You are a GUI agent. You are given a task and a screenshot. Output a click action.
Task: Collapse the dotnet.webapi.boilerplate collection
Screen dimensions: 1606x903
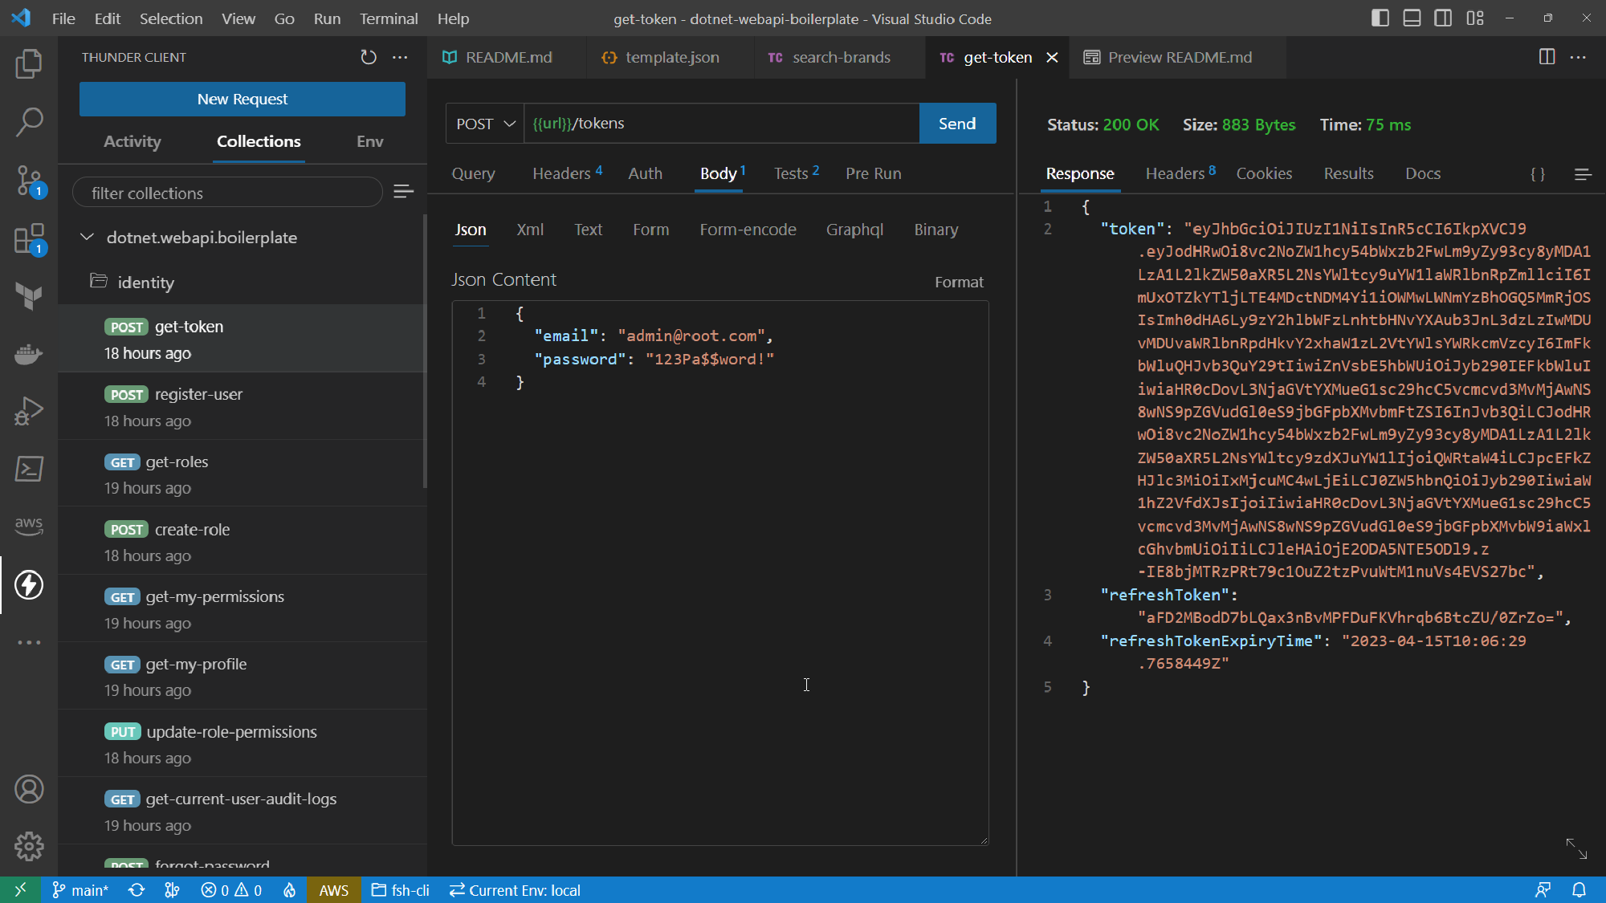point(88,237)
